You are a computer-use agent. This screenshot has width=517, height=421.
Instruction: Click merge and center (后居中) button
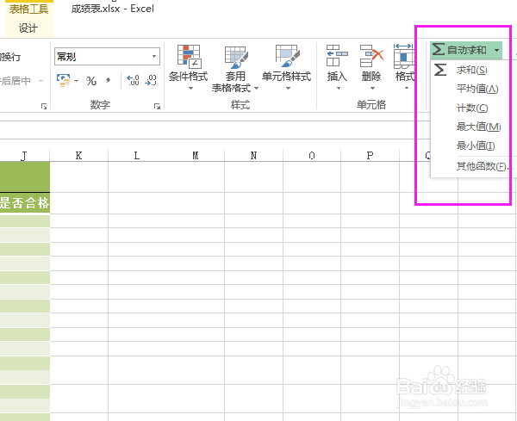16,81
